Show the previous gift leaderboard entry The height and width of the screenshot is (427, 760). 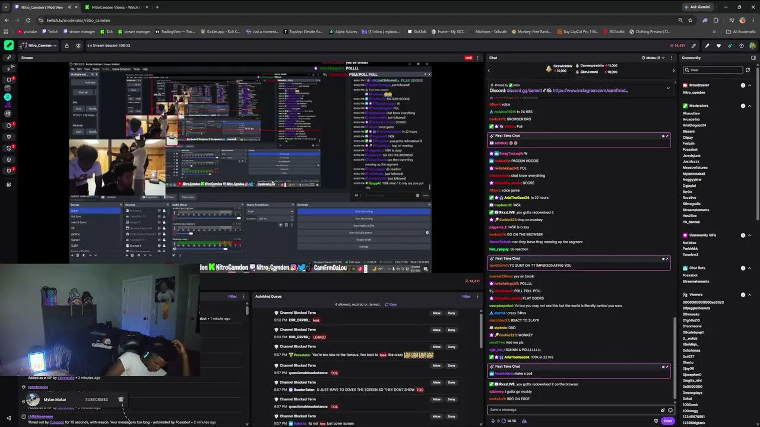pos(489,71)
